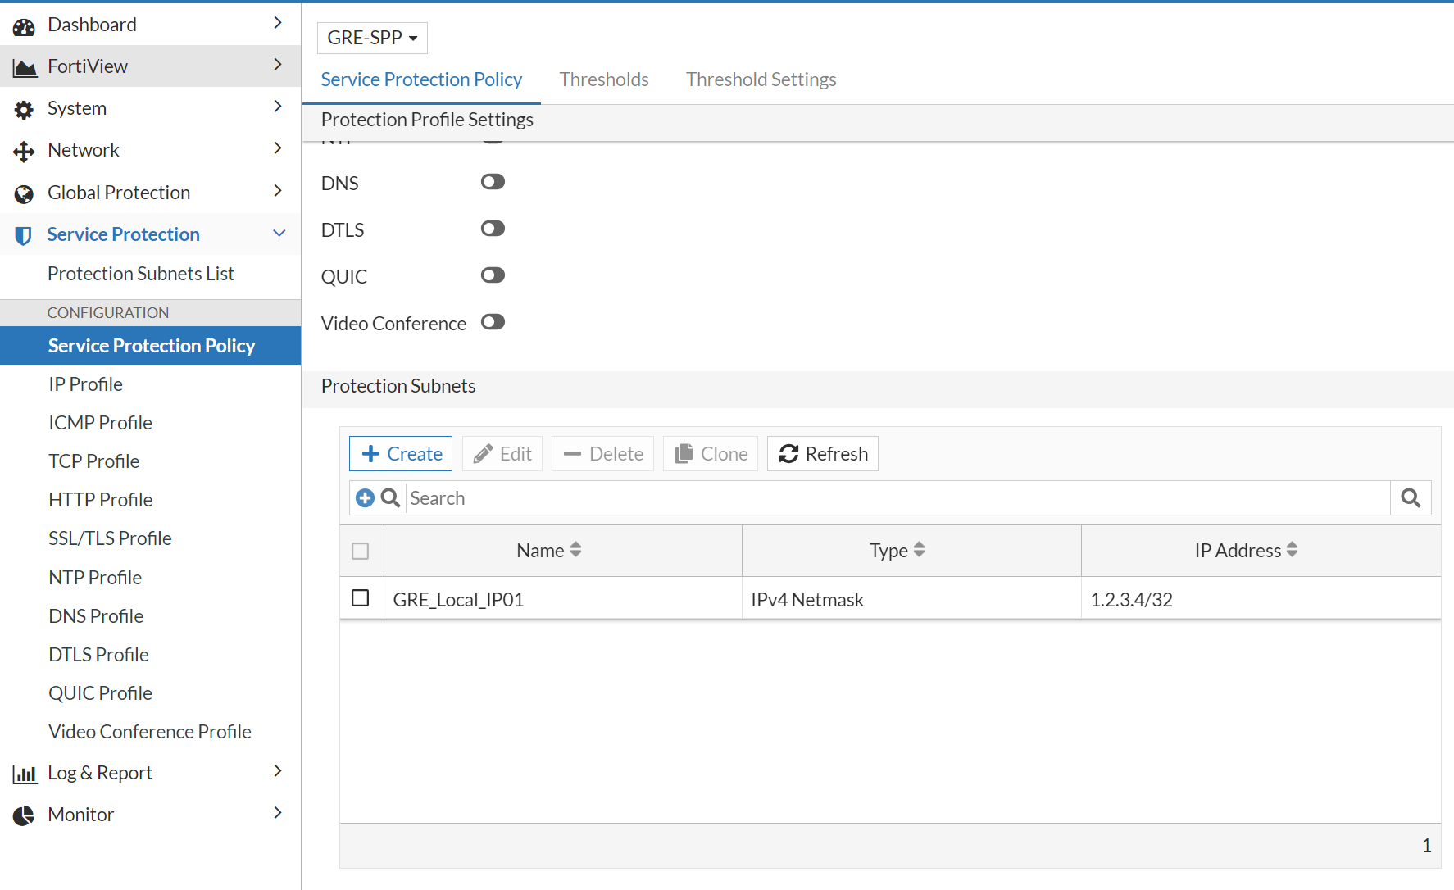The width and height of the screenshot is (1454, 890).
Task: Open the Threshold Settings tab
Action: 761,79
